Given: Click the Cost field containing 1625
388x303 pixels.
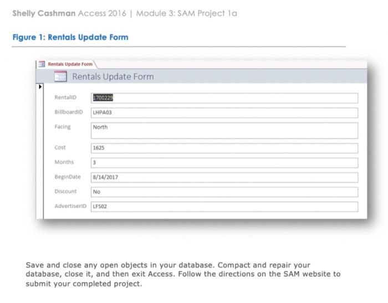Looking at the screenshot, I should (x=224, y=148).
